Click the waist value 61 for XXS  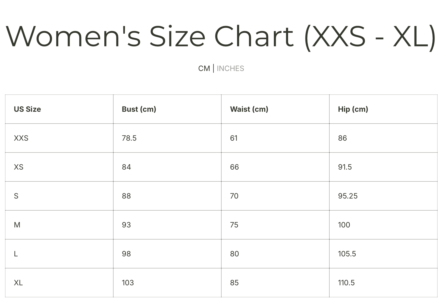234,138
